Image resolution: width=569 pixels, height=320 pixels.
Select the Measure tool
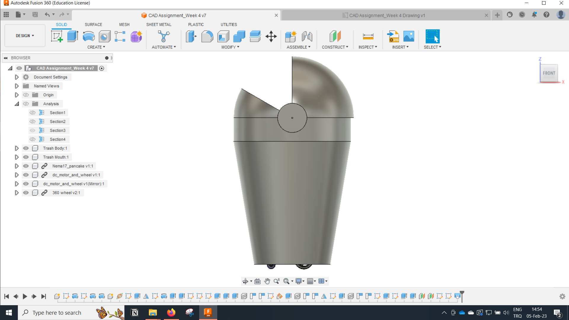point(368,36)
